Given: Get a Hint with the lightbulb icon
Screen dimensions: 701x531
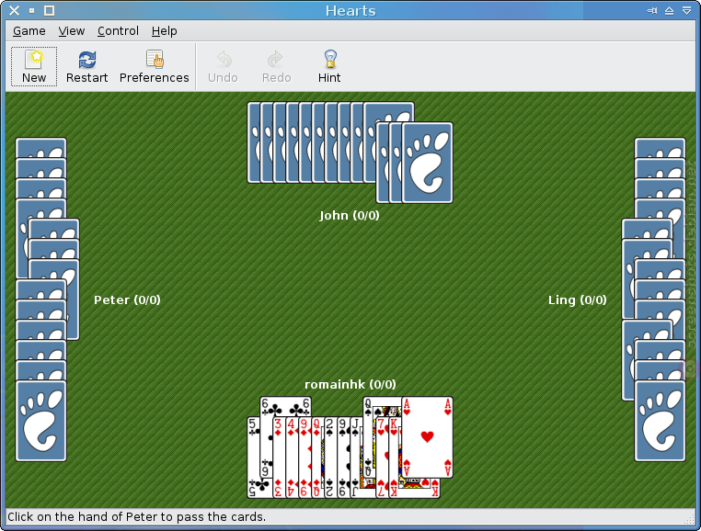Looking at the screenshot, I should coord(329,66).
